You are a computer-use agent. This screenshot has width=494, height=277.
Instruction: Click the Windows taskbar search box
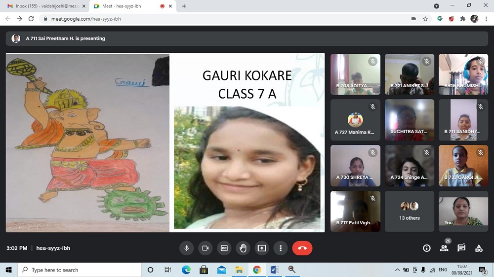pos(79,270)
